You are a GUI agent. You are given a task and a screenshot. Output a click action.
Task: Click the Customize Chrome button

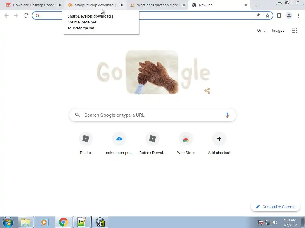tap(276, 207)
